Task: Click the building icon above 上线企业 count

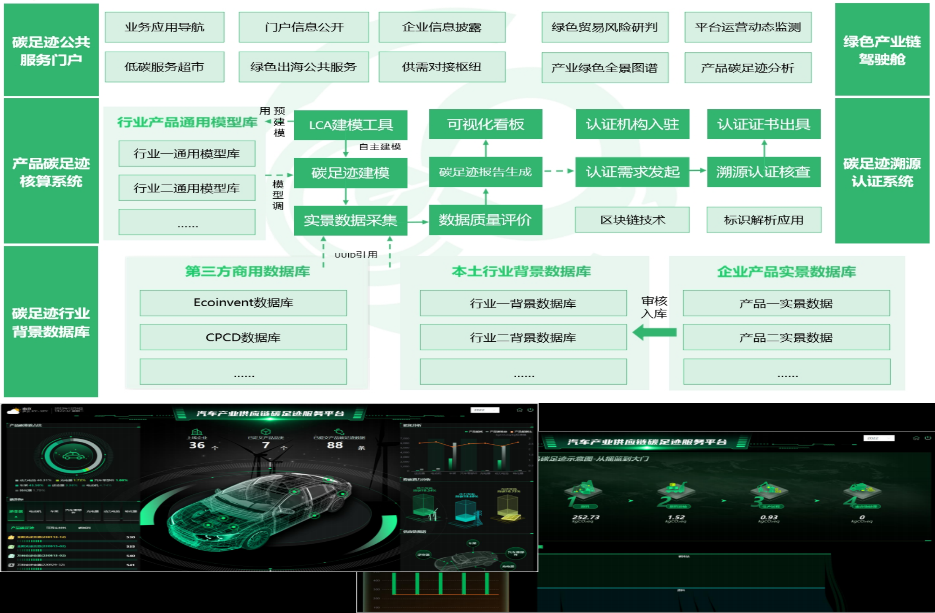Action: (197, 432)
